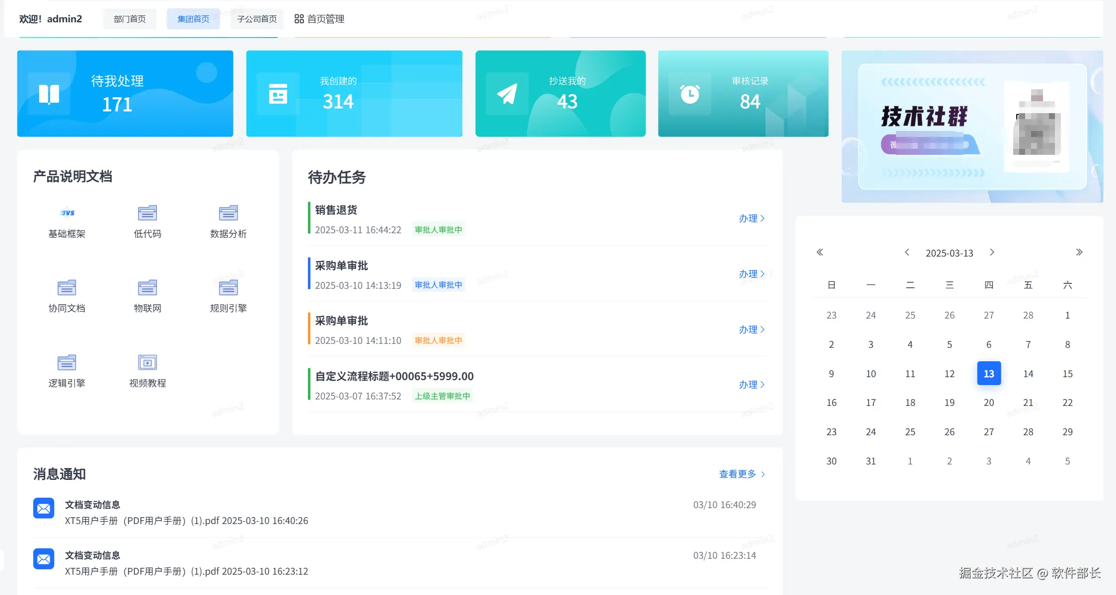Select date 20 in the calendar
The image size is (1116, 595).
click(x=988, y=402)
